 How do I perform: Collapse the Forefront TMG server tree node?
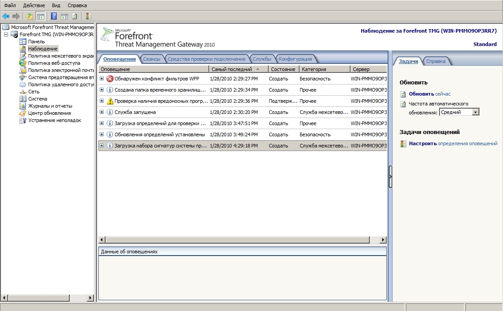coord(6,34)
